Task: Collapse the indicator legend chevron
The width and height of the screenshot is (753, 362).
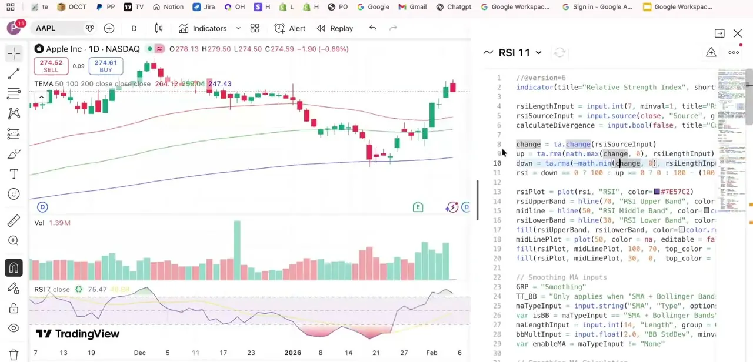Action: tap(41, 97)
